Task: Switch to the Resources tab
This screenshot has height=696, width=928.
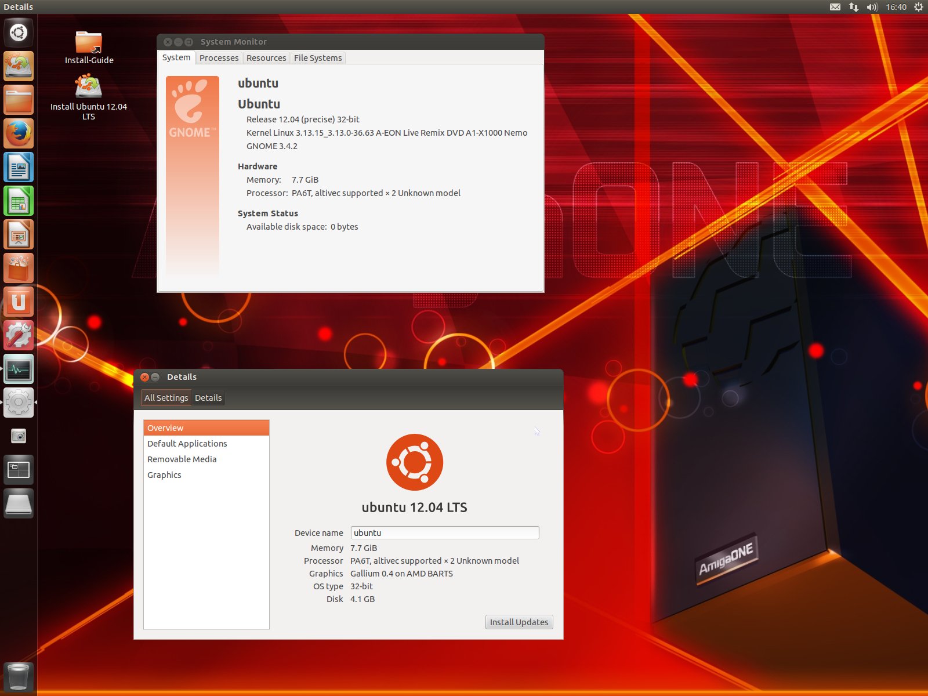Action: coord(266,58)
